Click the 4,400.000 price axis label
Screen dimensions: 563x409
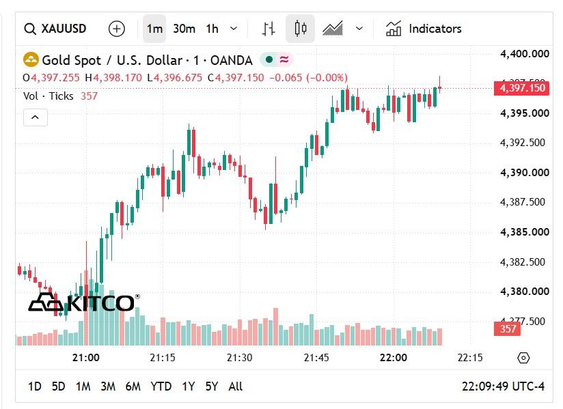[x=525, y=54]
